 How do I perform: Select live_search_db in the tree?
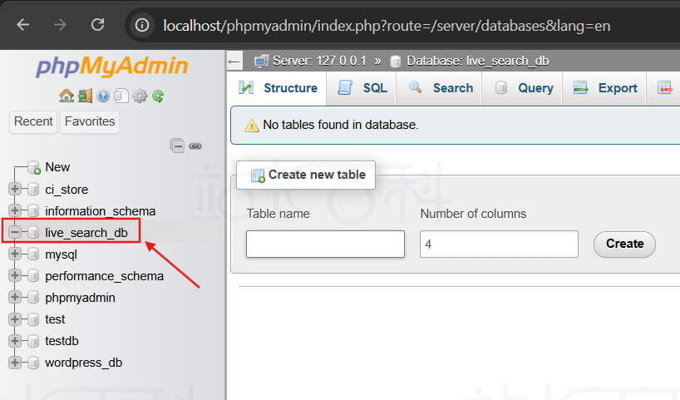tap(86, 233)
